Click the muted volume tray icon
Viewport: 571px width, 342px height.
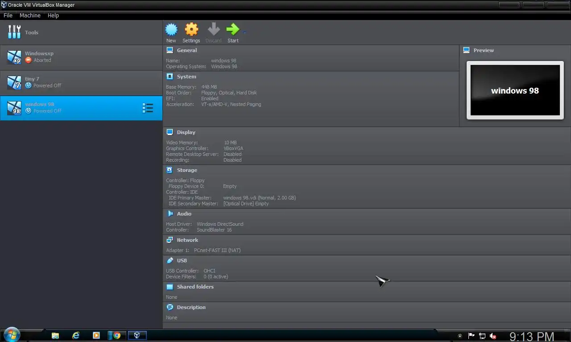click(493, 336)
